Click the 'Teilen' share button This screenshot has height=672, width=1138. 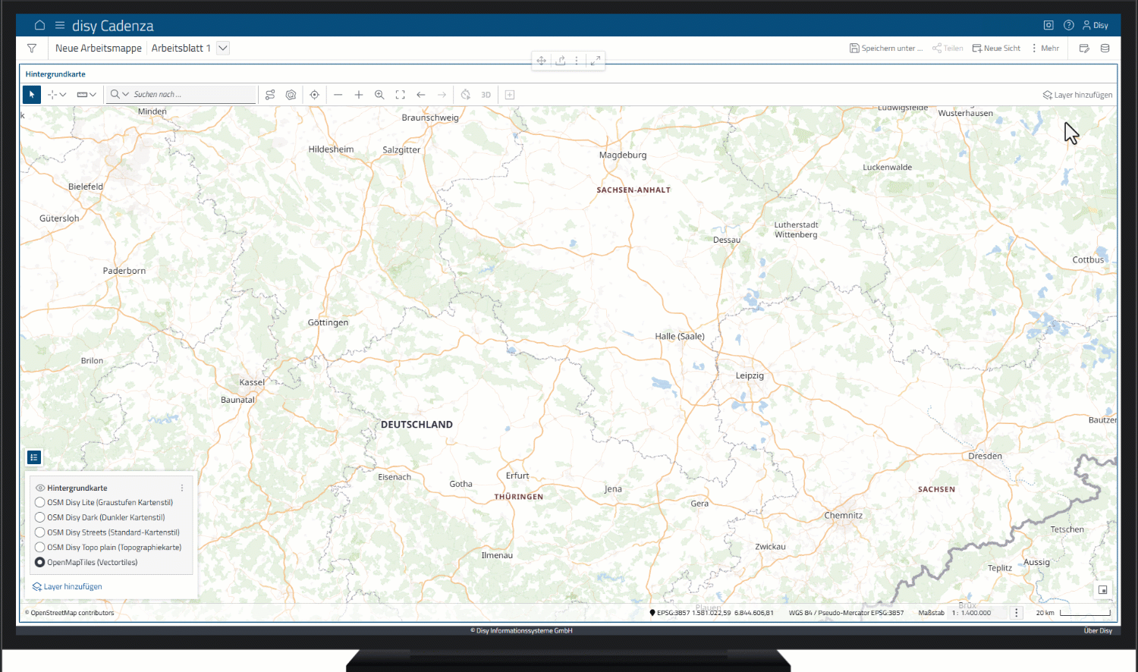click(x=948, y=48)
